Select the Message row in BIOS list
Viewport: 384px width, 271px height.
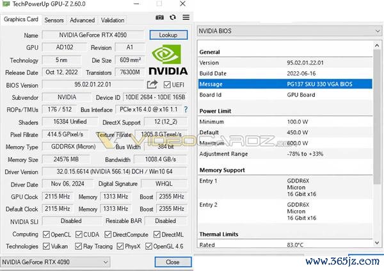pyautogui.click(x=285, y=84)
